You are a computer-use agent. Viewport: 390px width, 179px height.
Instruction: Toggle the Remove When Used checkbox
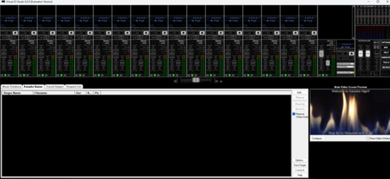[294, 114]
